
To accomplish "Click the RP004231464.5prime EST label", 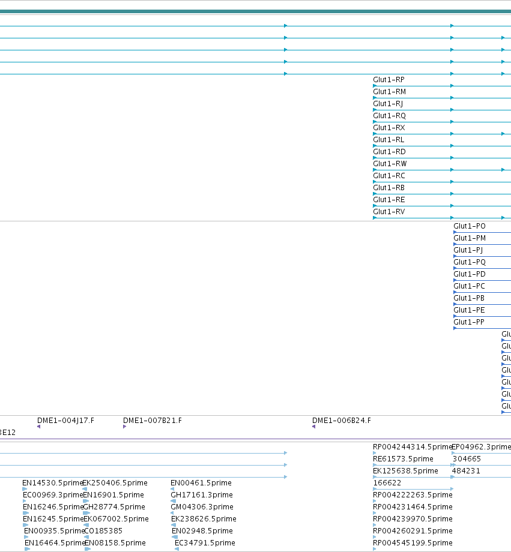I will point(413,506).
